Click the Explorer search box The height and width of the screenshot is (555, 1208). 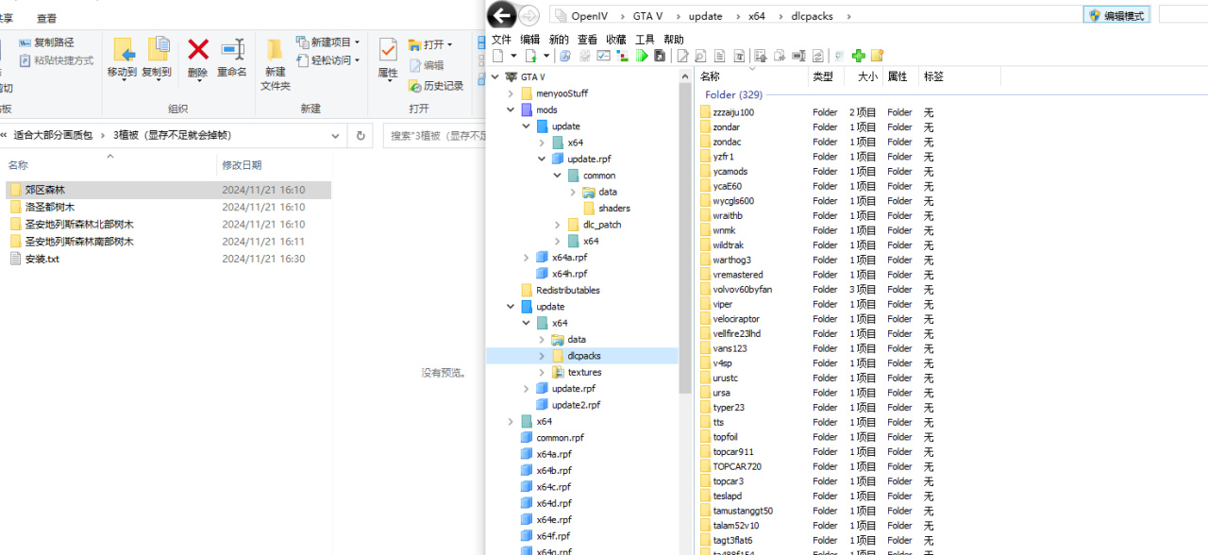click(434, 135)
